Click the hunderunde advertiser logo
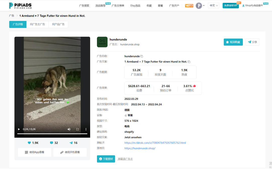 coord(102,42)
